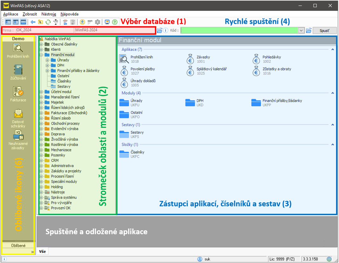Click the Závazky application icon

(190, 59)
